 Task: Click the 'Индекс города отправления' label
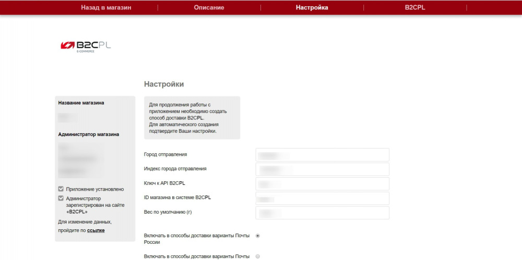(175, 169)
